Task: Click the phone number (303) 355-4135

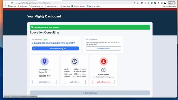Action: (44, 76)
